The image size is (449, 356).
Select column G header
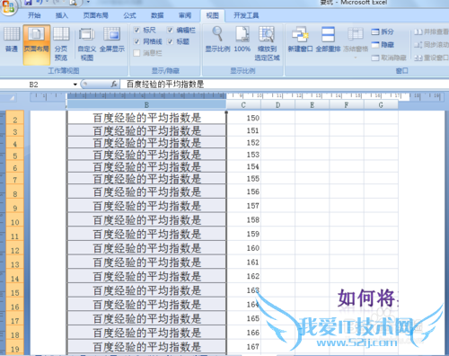pyautogui.click(x=381, y=105)
